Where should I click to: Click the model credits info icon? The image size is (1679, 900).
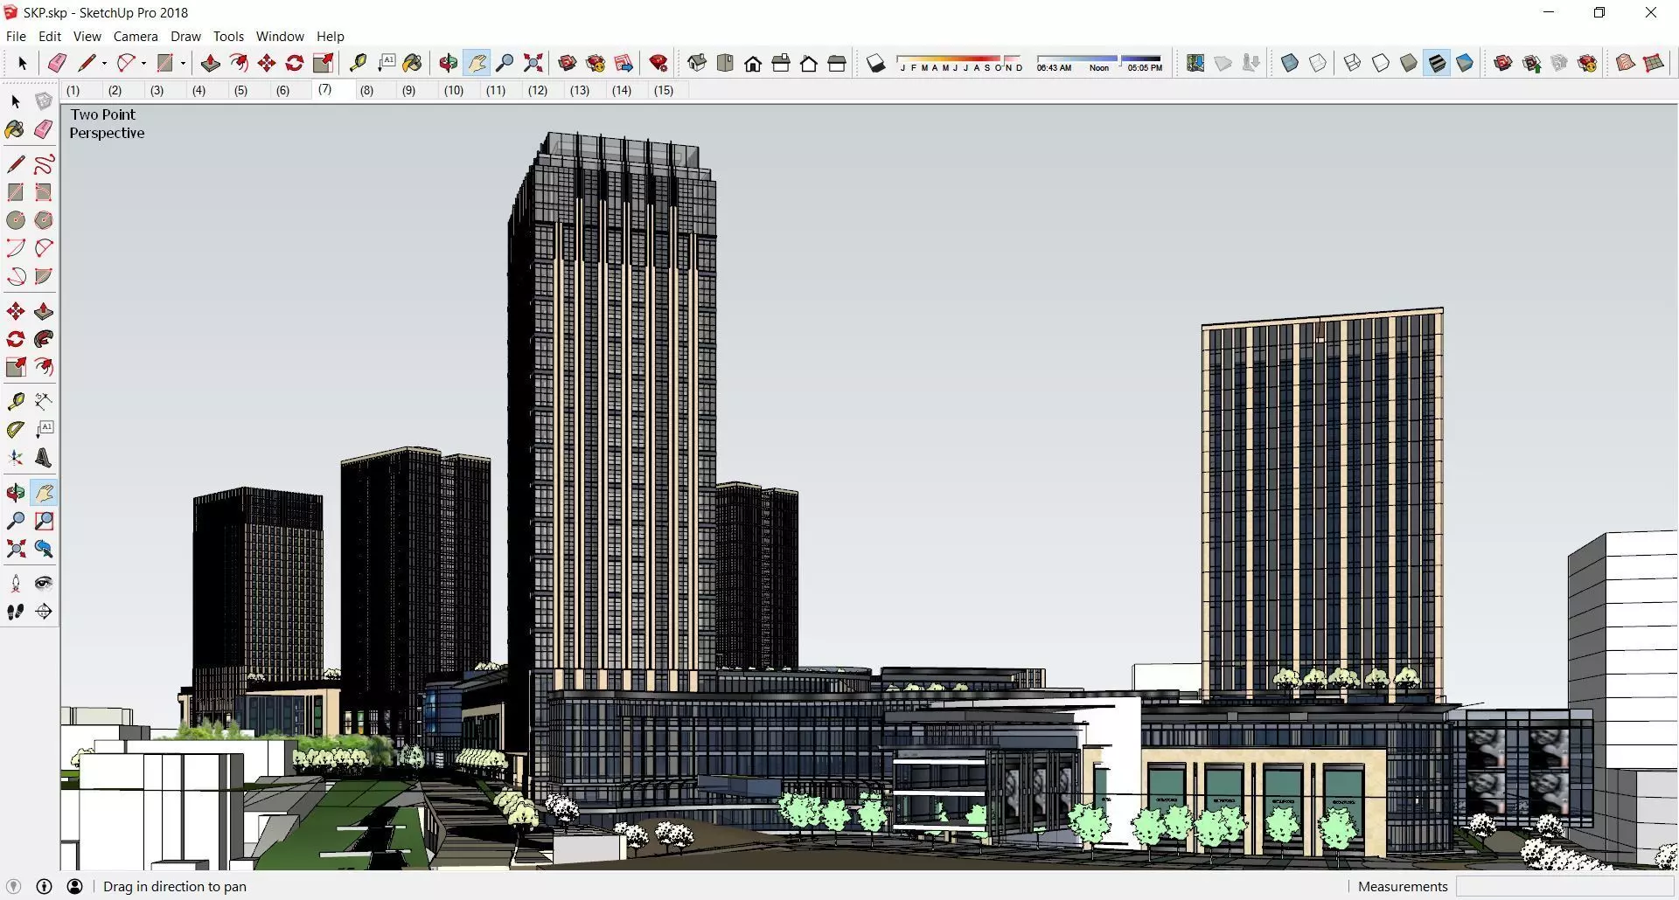click(x=44, y=886)
